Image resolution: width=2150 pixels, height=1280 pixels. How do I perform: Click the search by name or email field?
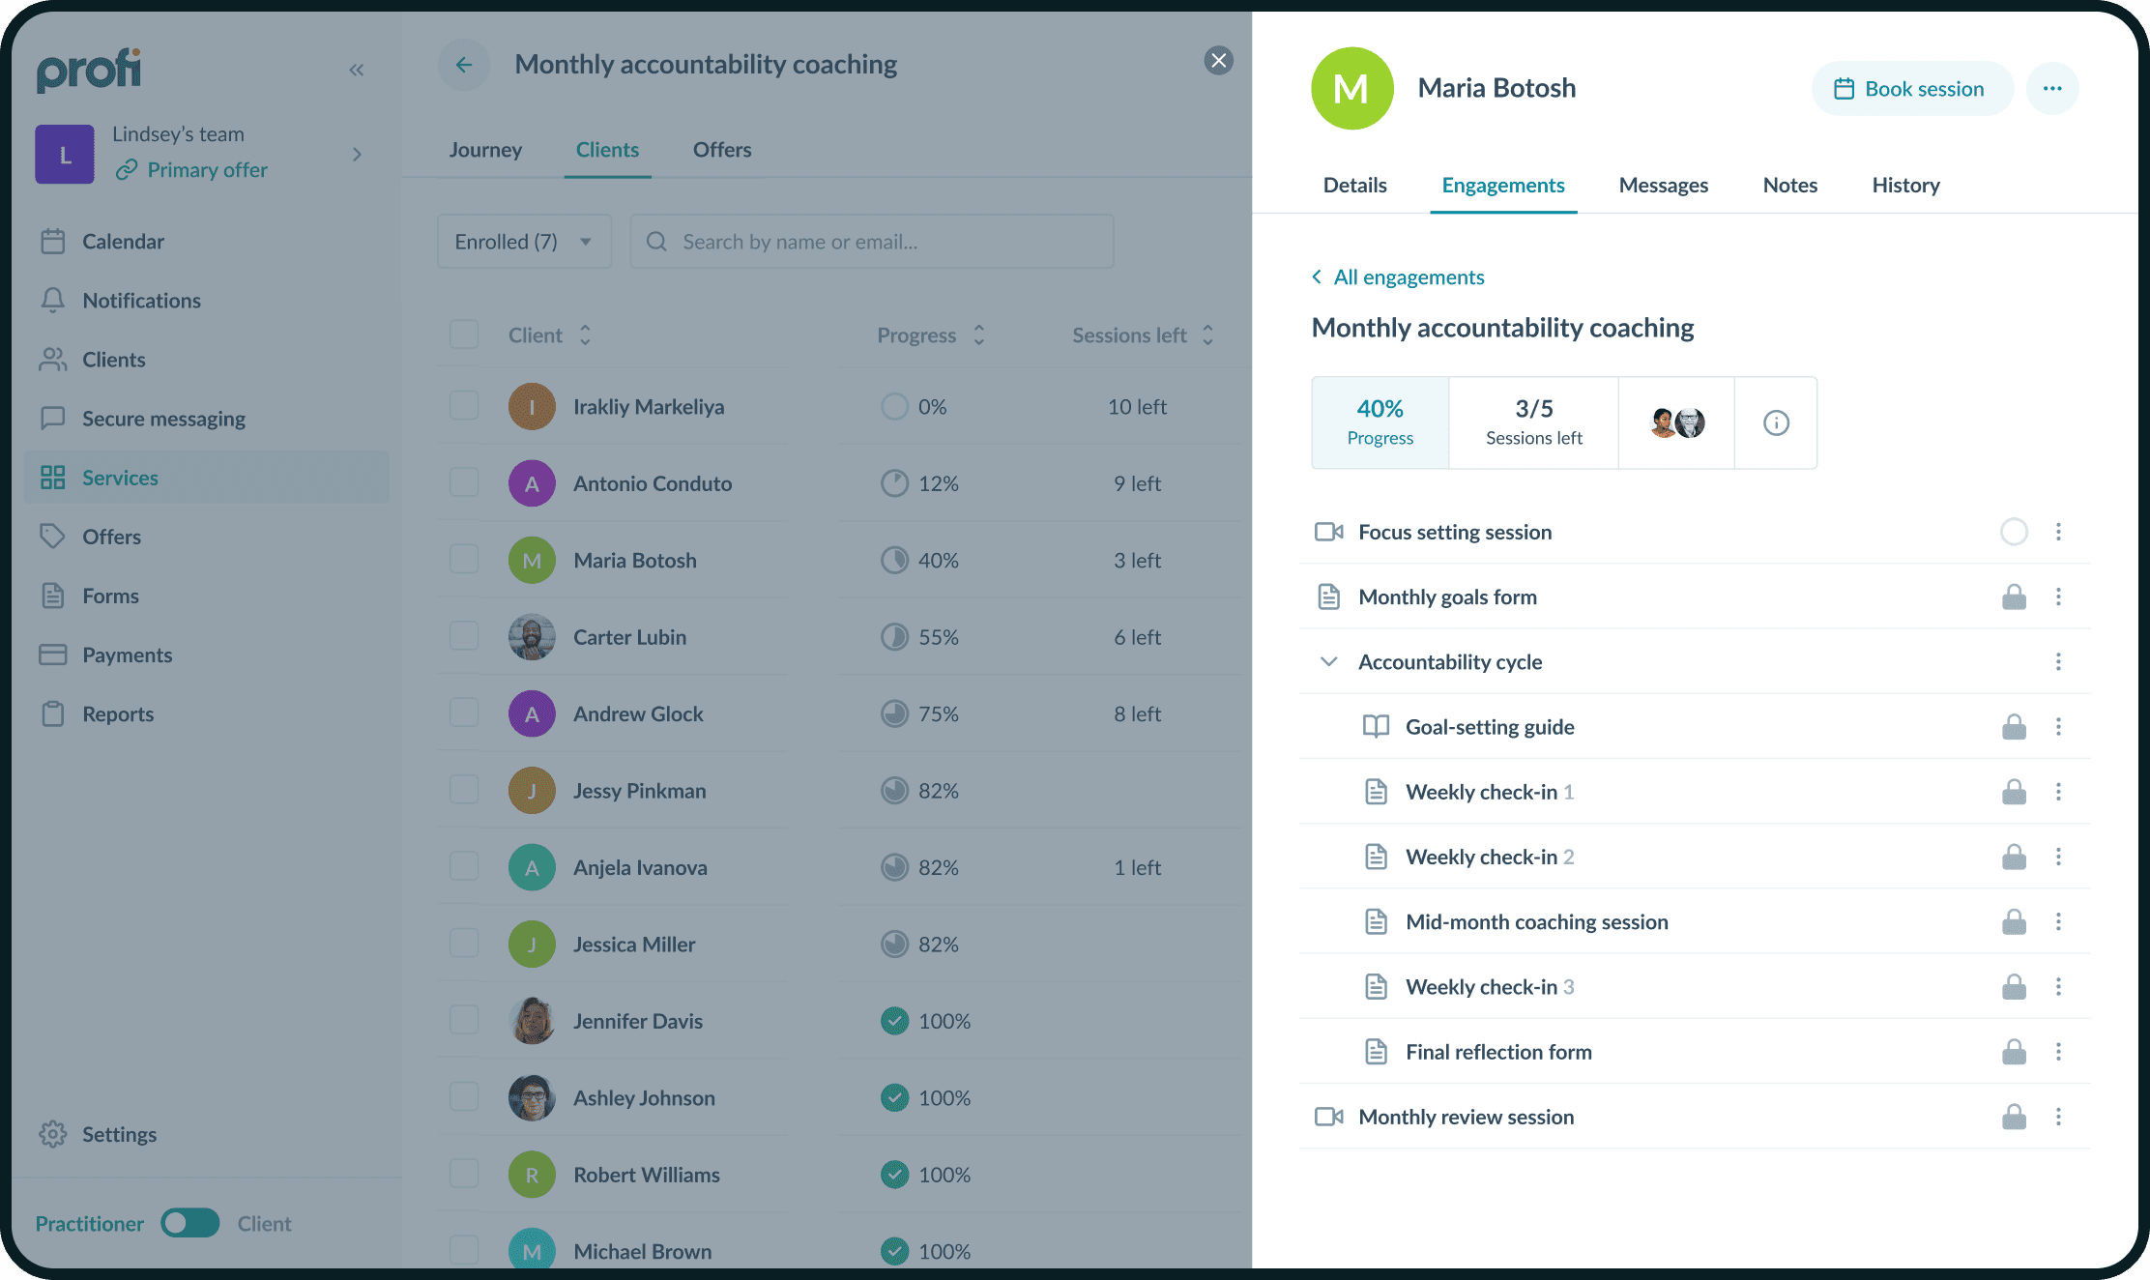point(871,242)
